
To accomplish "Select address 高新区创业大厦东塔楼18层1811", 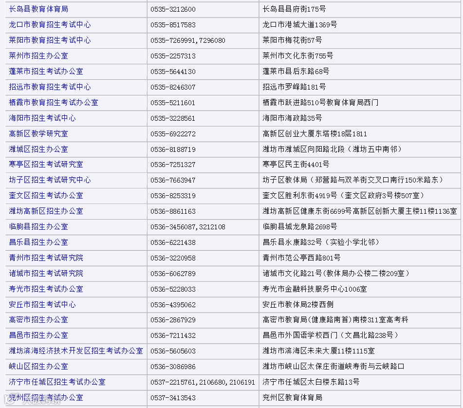I will pos(315,134).
